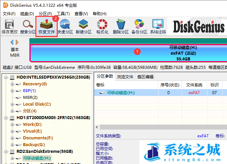
Task: Click the RD2 SanDiskExtreme disk icon
Action: point(12,152)
